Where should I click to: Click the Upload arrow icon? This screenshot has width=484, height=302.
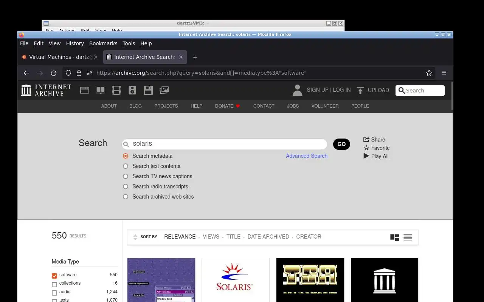pyautogui.click(x=360, y=90)
